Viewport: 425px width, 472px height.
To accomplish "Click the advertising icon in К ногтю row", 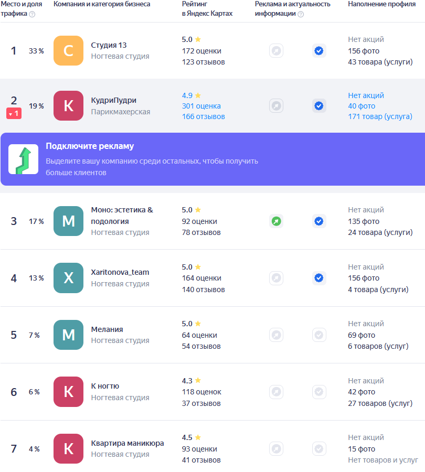I will pos(277,392).
